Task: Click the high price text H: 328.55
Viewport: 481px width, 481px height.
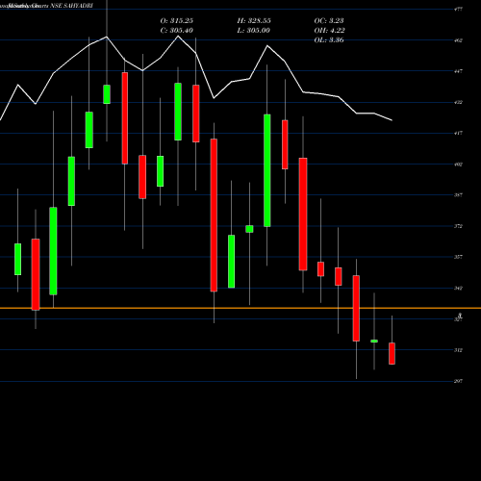Action: [x=254, y=21]
